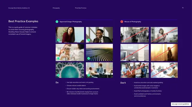Select the crossed-out black-and-white office misuse photo
The image size is (192, 107).
[x=134, y=35]
